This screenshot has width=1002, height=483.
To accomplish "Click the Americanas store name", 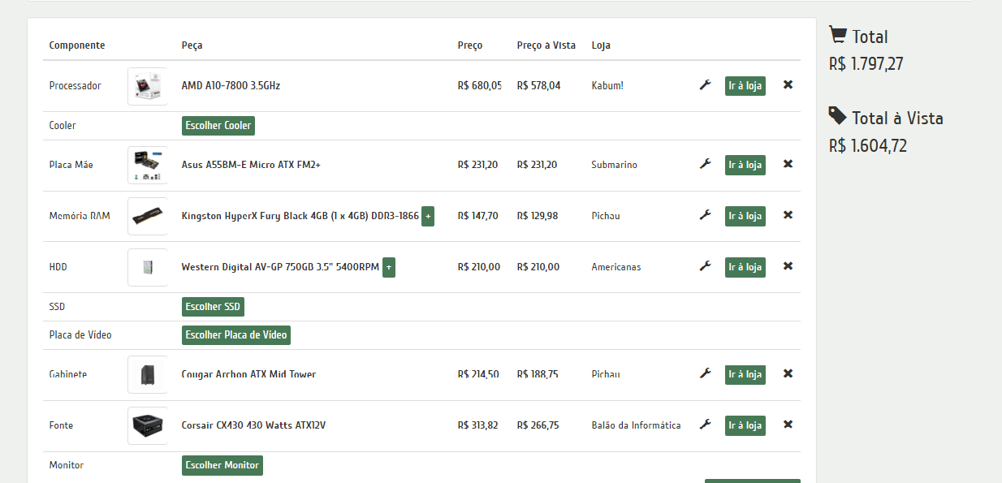I will tap(616, 267).
